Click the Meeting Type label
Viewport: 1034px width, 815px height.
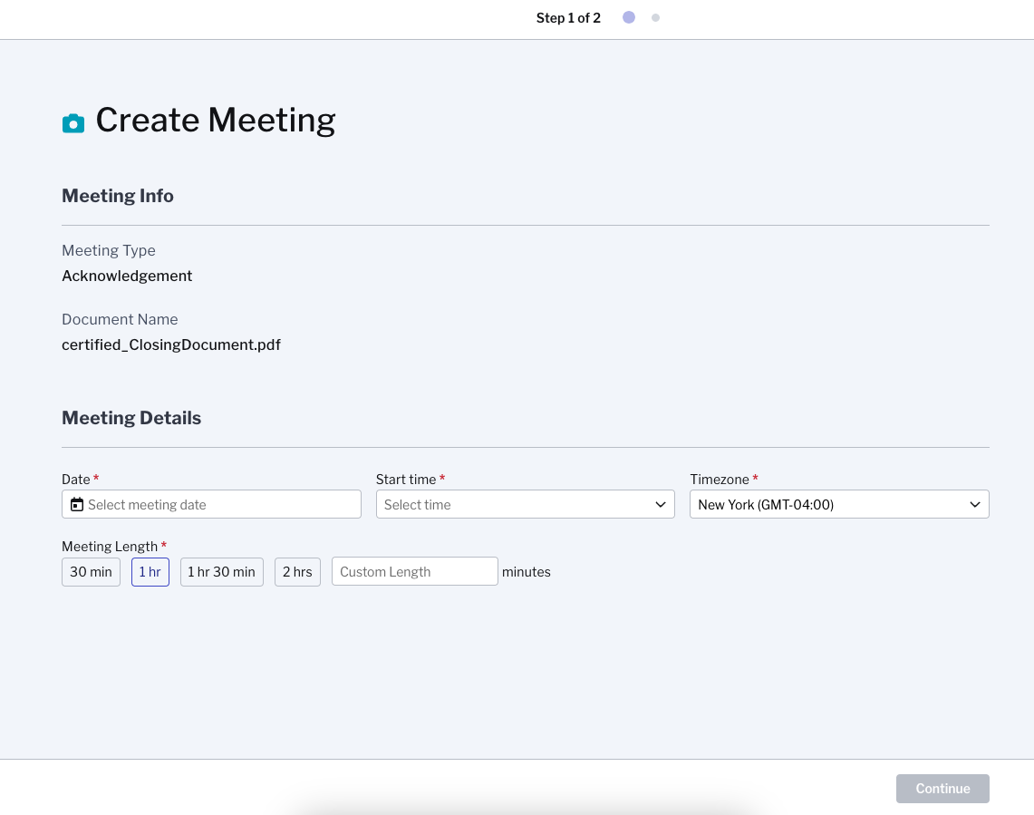109,251
